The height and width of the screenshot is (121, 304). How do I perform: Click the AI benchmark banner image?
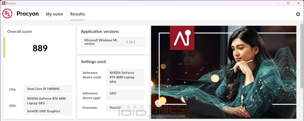(x=224, y=72)
